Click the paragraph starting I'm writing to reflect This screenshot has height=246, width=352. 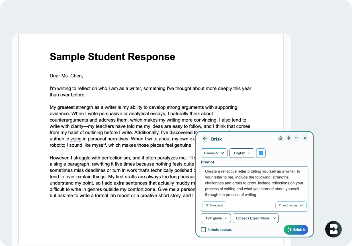[x=150, y=92]
